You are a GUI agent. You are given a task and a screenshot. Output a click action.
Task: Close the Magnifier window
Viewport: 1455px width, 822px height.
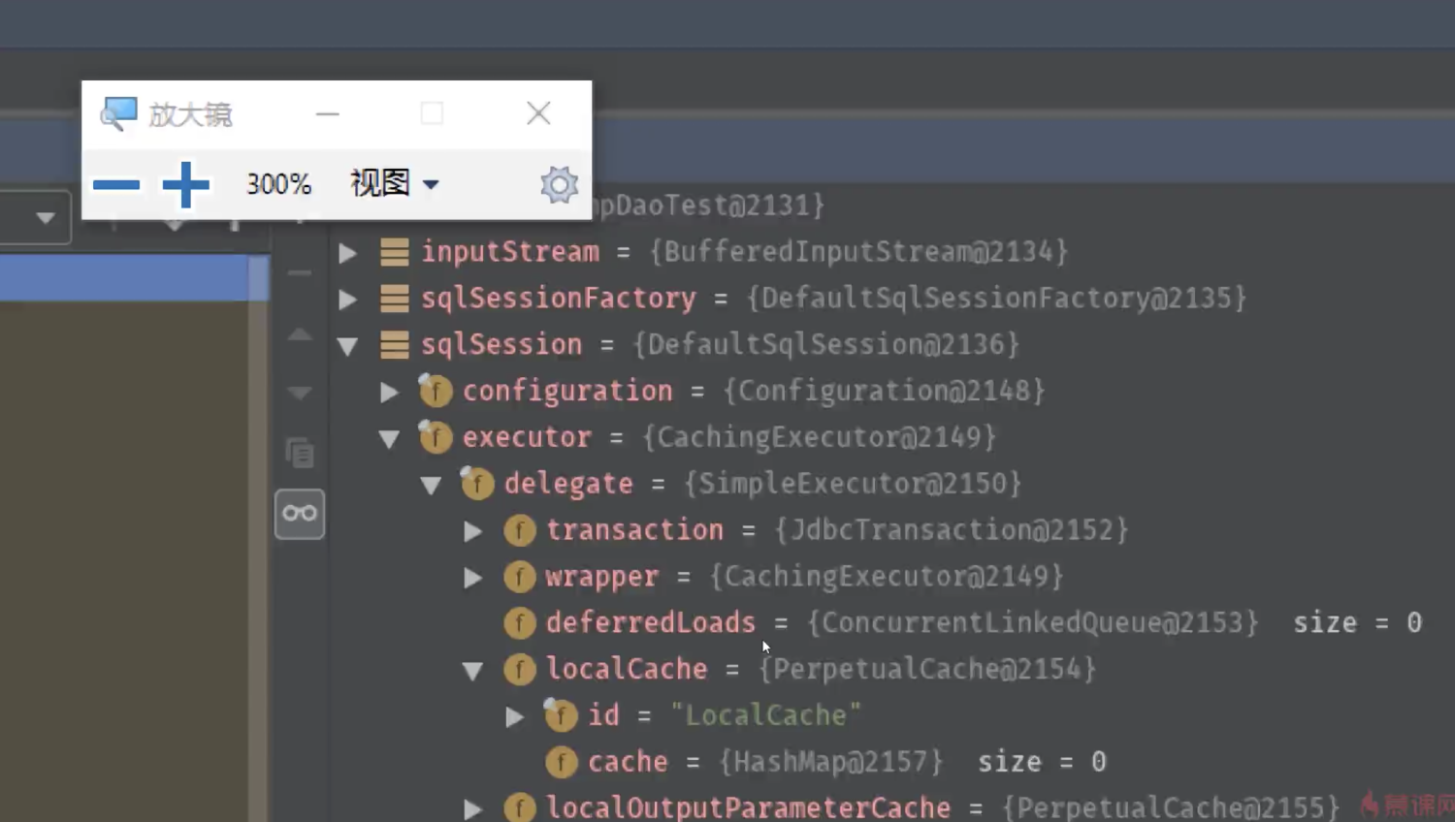tap(538, 113)
